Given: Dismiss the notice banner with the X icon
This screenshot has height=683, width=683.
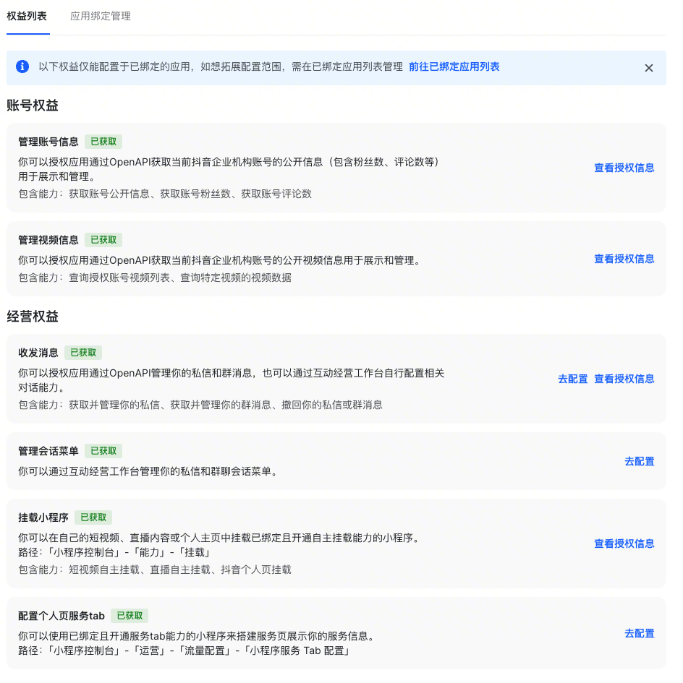Looking at the screenshot, I should coord(648,68).
